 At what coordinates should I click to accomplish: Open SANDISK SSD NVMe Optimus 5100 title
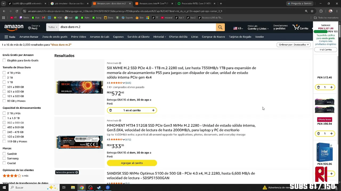pyautogui.click(x=181, y=176)
